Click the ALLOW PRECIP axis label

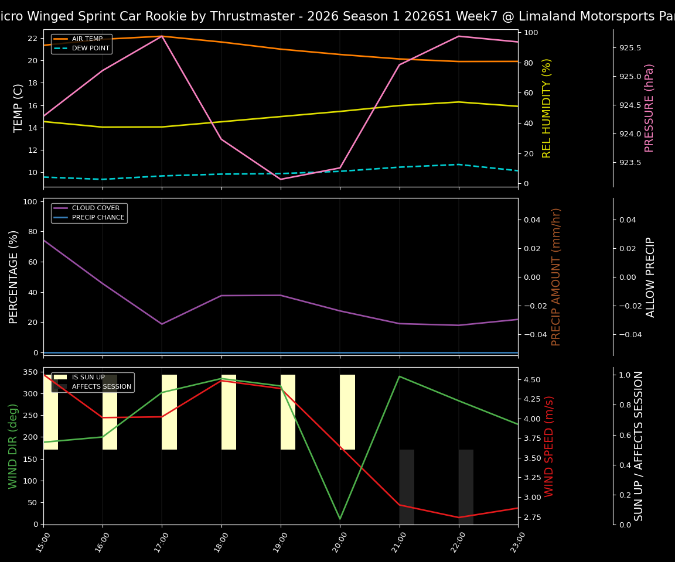click(x=650, y=275)
